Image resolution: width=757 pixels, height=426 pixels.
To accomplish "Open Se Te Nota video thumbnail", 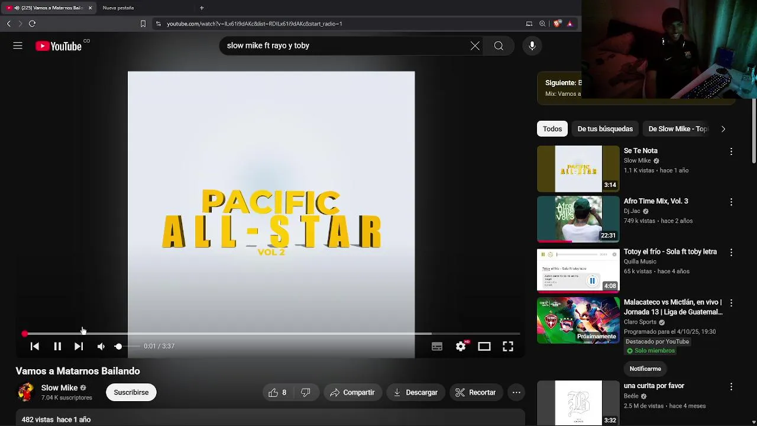I will (578, 169).
